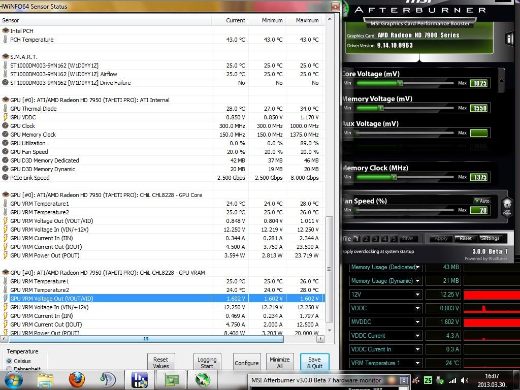Toggle Apply overclocking at system startup
The height and width of the screenshot is (390, 520).
[x=378, y=251]
